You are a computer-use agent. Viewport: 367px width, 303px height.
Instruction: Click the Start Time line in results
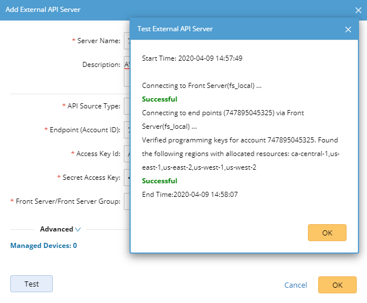point(193,58)
